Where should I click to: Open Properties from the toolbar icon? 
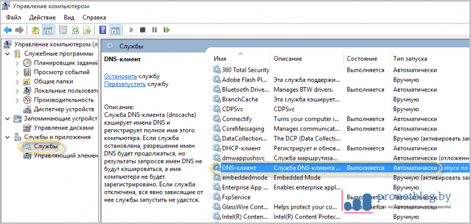pyautogui.click(x=63, y=30)
